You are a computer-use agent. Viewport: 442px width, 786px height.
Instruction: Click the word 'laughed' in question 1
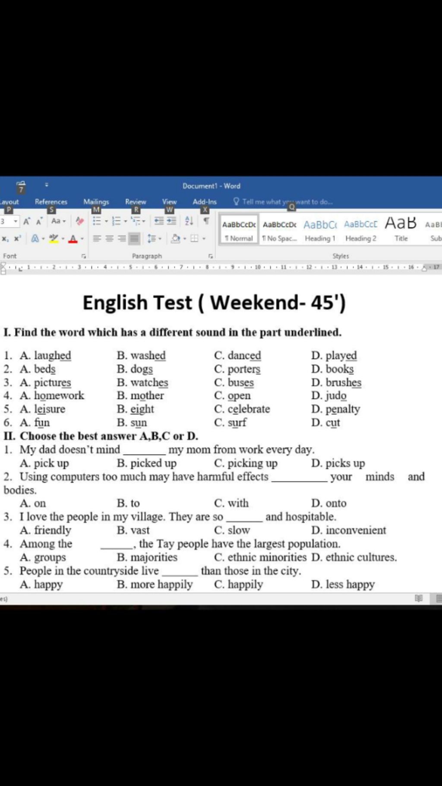53,355
